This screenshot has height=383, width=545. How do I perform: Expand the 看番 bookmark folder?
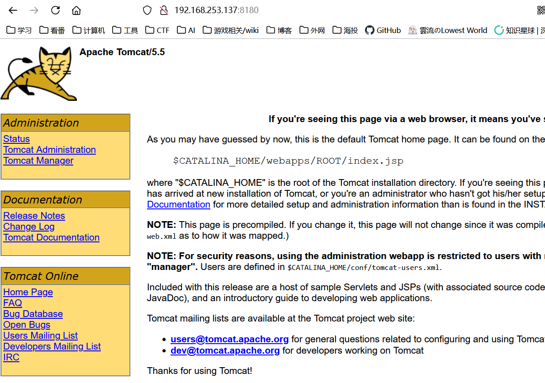point(52,30)
